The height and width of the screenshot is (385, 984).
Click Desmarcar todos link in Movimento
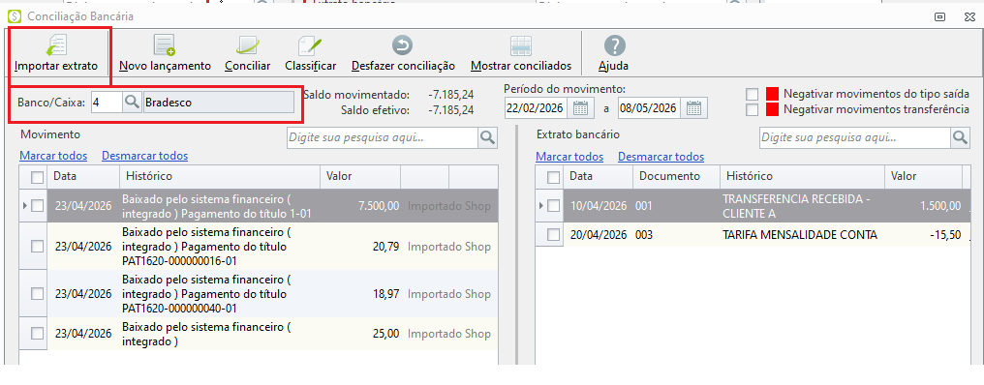(145, 156)
